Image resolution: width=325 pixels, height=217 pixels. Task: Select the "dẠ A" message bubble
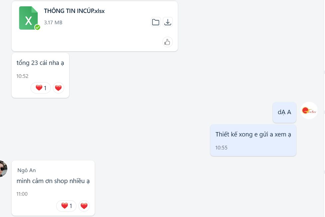tap(284, 112)
